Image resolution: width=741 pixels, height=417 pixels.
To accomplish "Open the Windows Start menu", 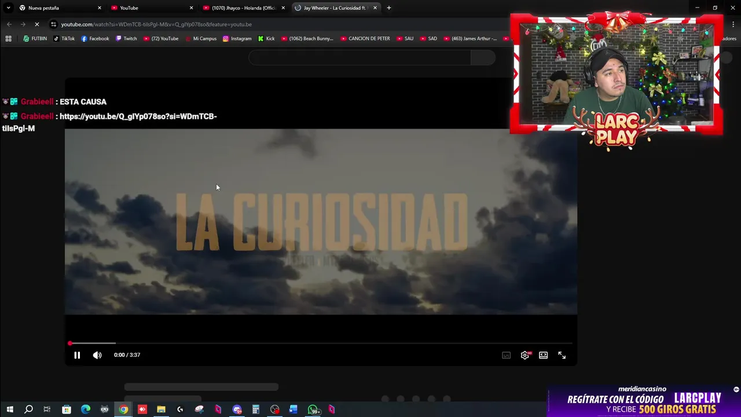I will 10,409.
